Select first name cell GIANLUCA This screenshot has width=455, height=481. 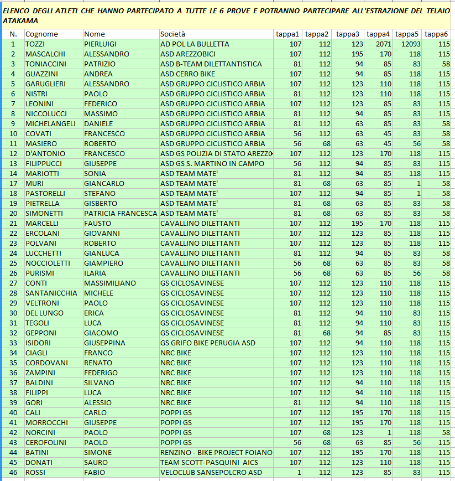(x=121, y=254)
